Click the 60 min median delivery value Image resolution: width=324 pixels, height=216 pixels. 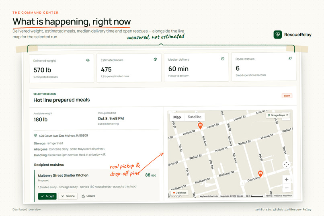[178, 69]
